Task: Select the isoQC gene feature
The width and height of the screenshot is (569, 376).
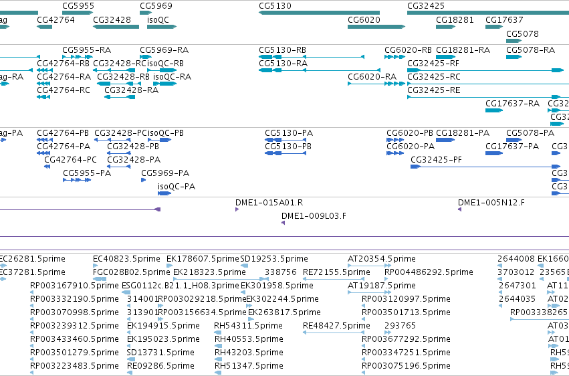Action: (162, 27)
